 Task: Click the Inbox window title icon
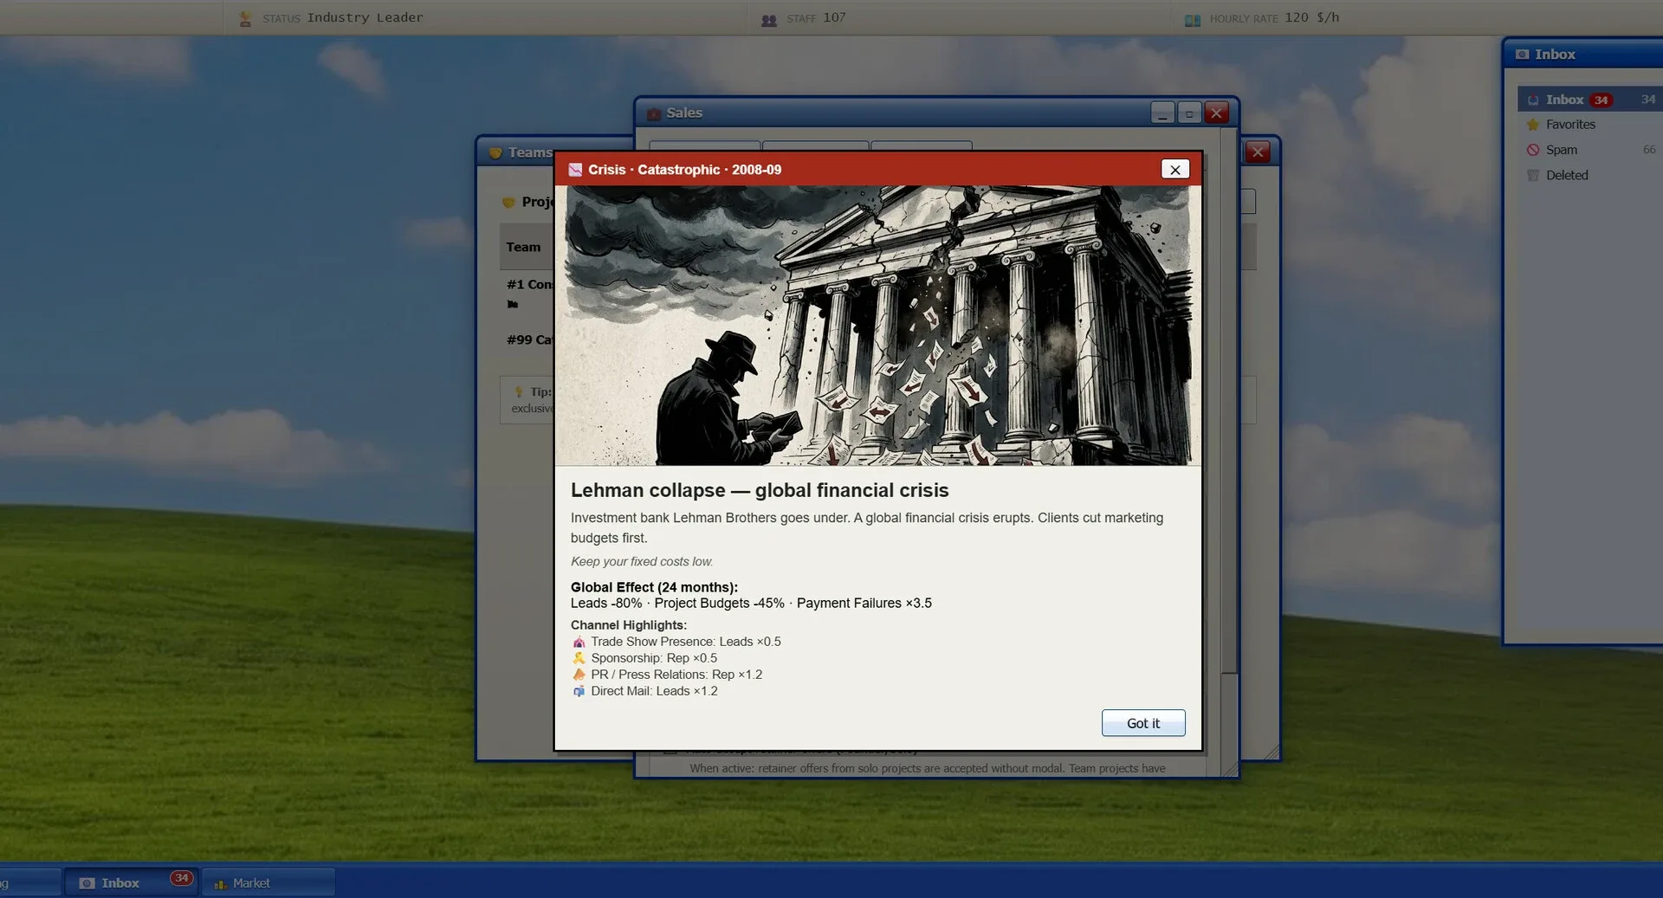1522,55
